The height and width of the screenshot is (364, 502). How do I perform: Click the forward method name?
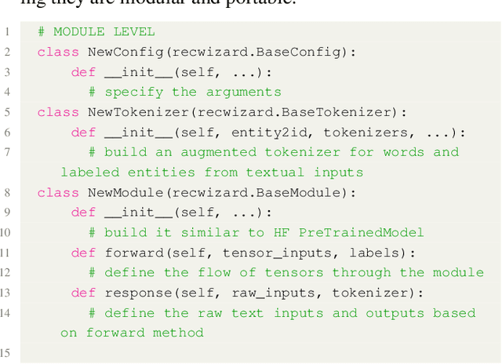(x=133, y=253)
